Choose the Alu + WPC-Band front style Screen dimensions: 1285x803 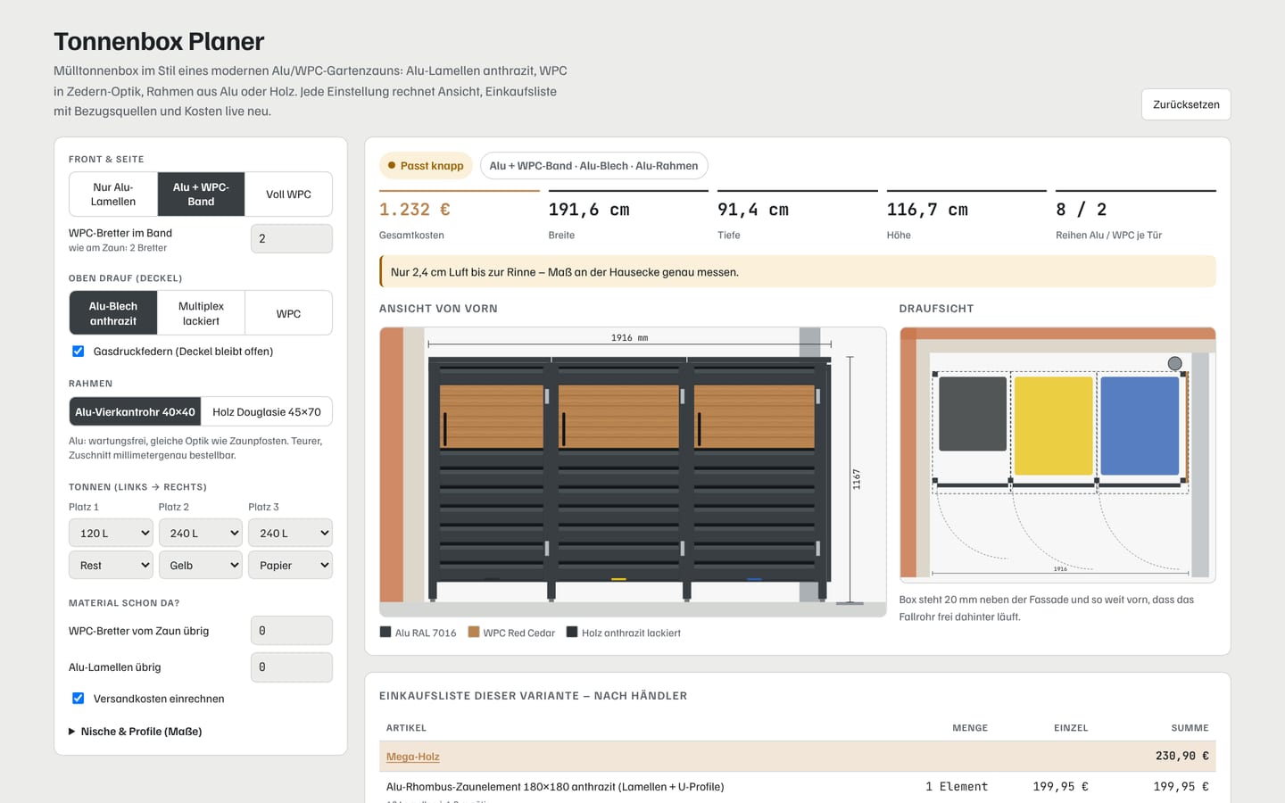pos(201,195)
